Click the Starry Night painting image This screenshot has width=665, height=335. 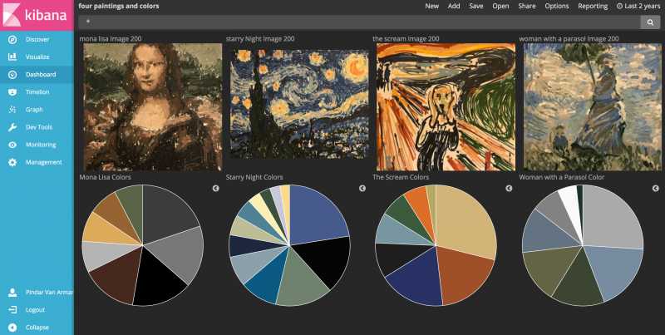[x=299, y=104]
